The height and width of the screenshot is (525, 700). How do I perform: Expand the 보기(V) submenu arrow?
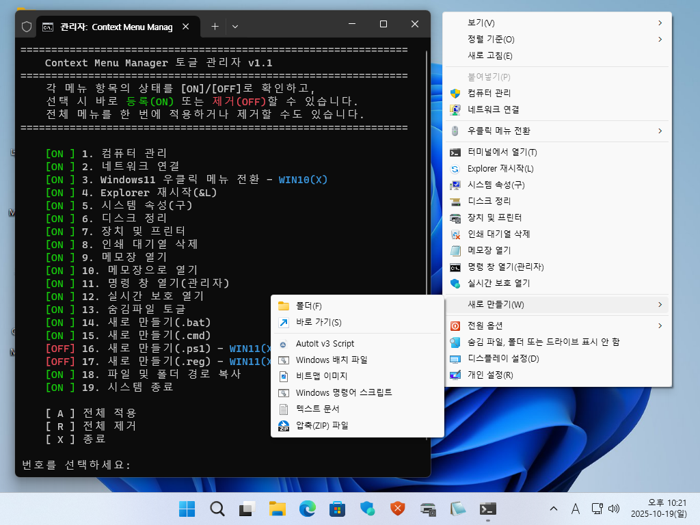coord(660,23)
